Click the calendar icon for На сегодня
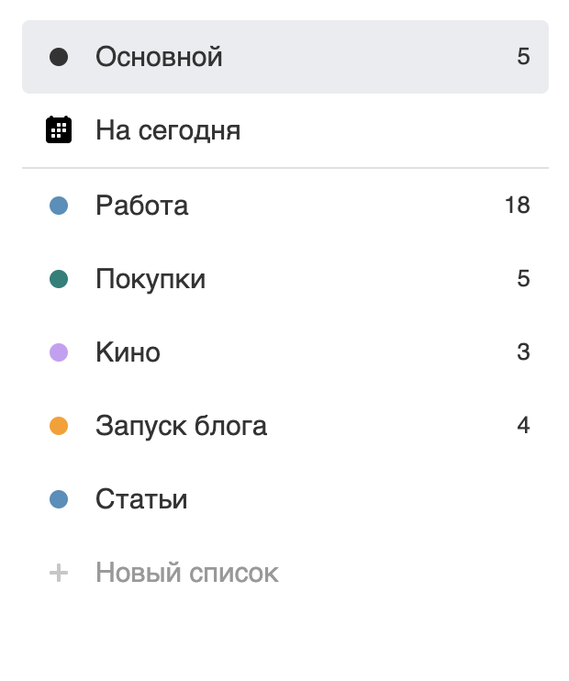 (59, 129)
